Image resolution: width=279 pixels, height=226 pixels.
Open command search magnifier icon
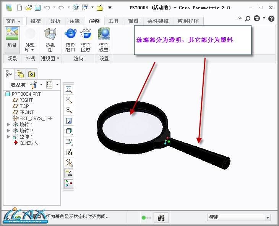click(248, 18)
